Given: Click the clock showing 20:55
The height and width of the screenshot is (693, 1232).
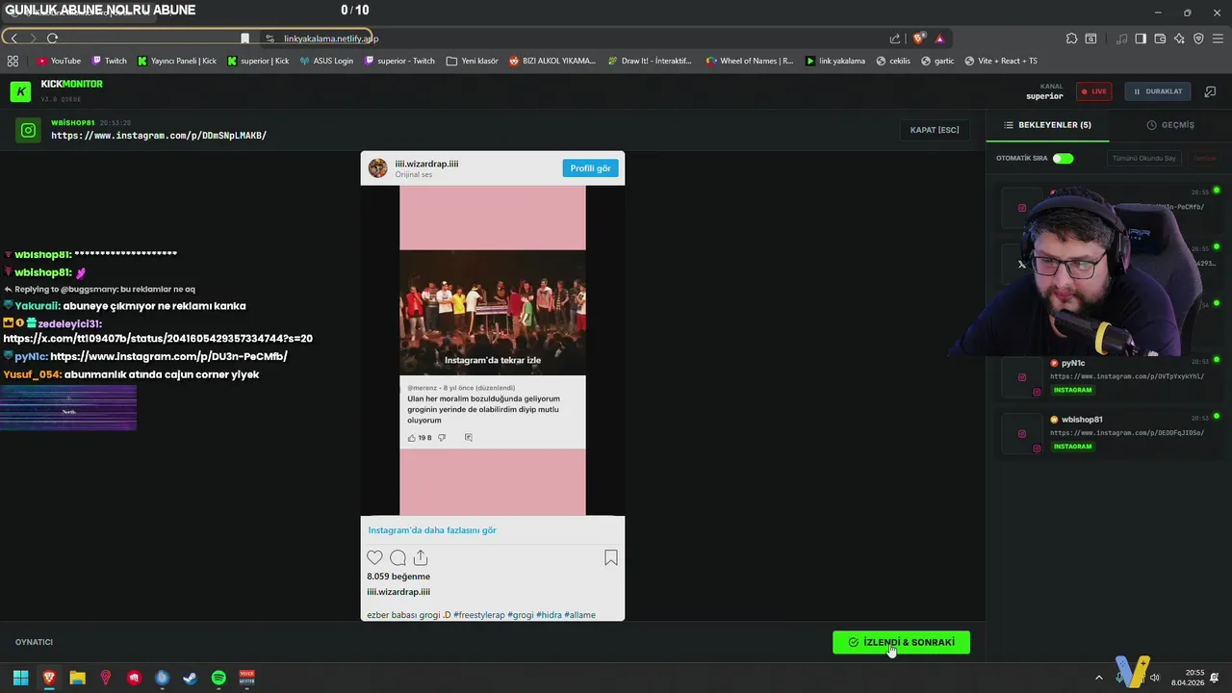Looking at the screenshot, I should click(1194, 673).
